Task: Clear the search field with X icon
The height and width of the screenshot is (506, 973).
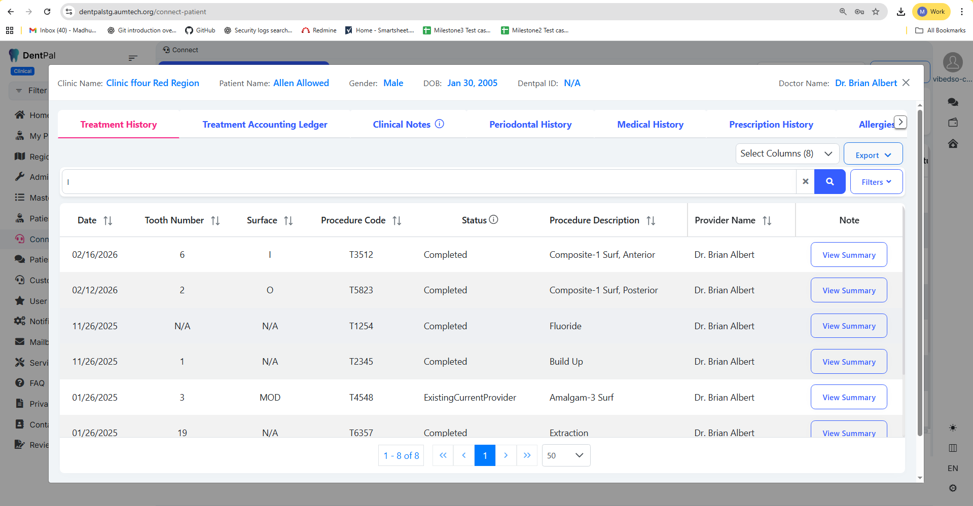Action: point(805,182)
